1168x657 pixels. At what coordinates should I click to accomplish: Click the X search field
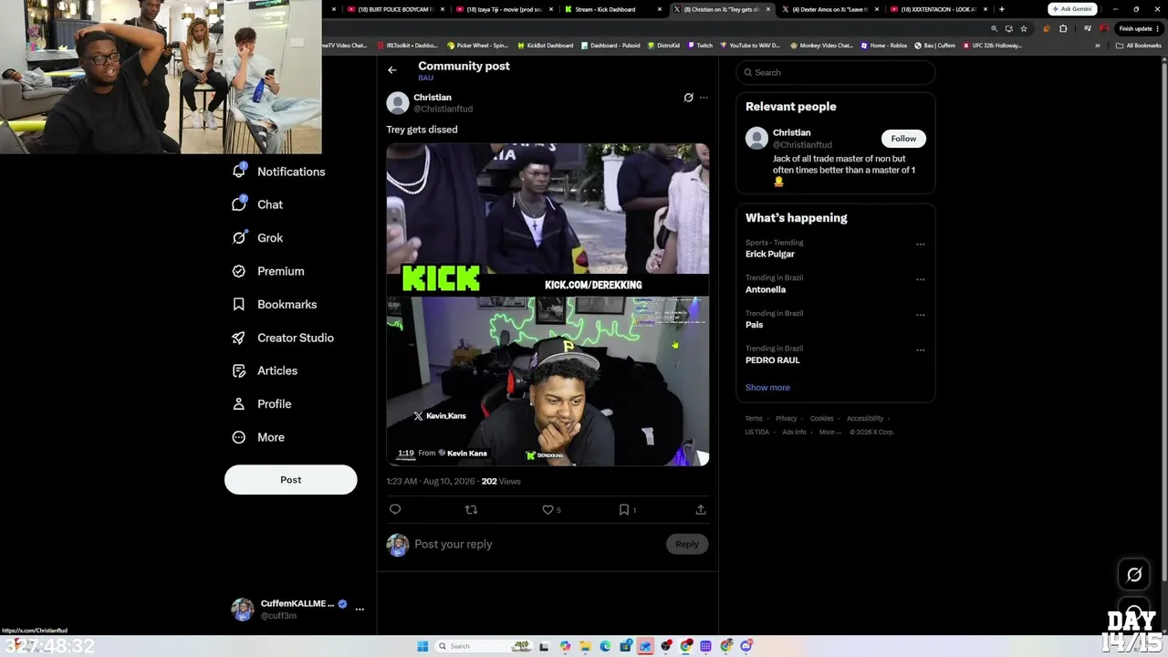coord(836,73)
